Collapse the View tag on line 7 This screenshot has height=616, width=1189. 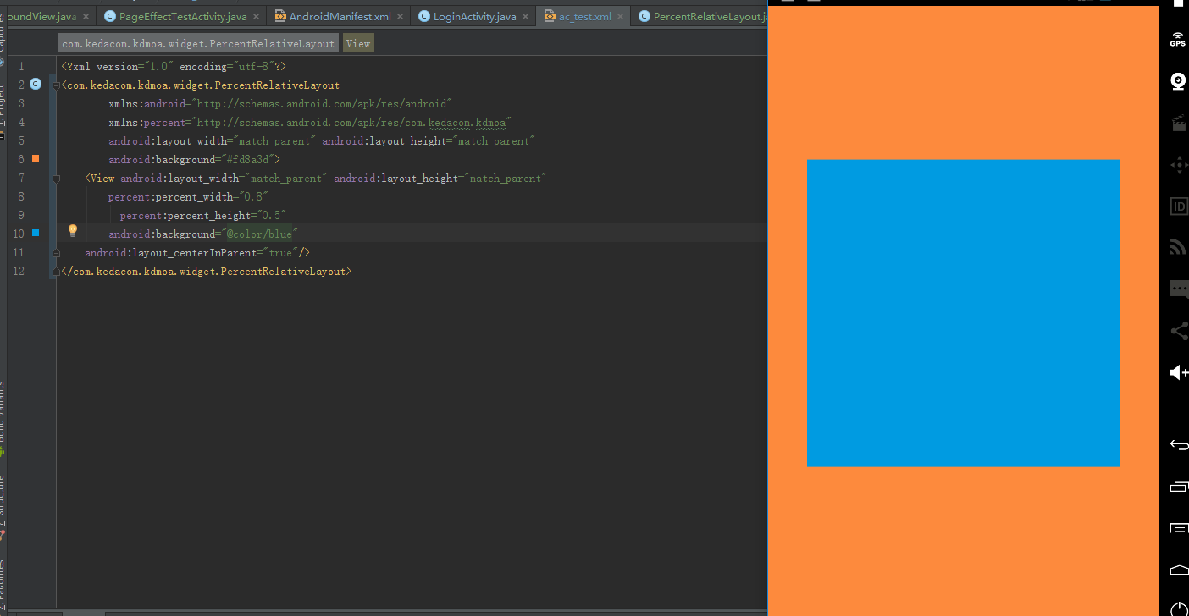point(56,179)
